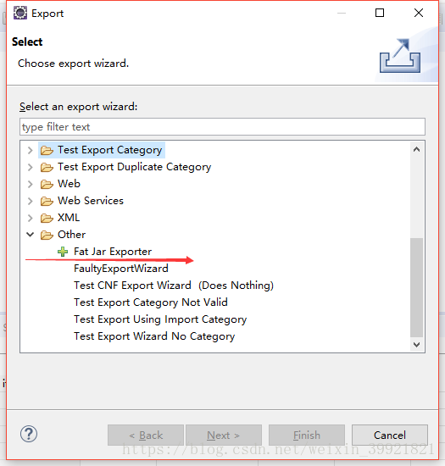Click the green plus icon of Fat Jar Exporter
The height and width of the screenshot is (466, 445).
[63, 252]
